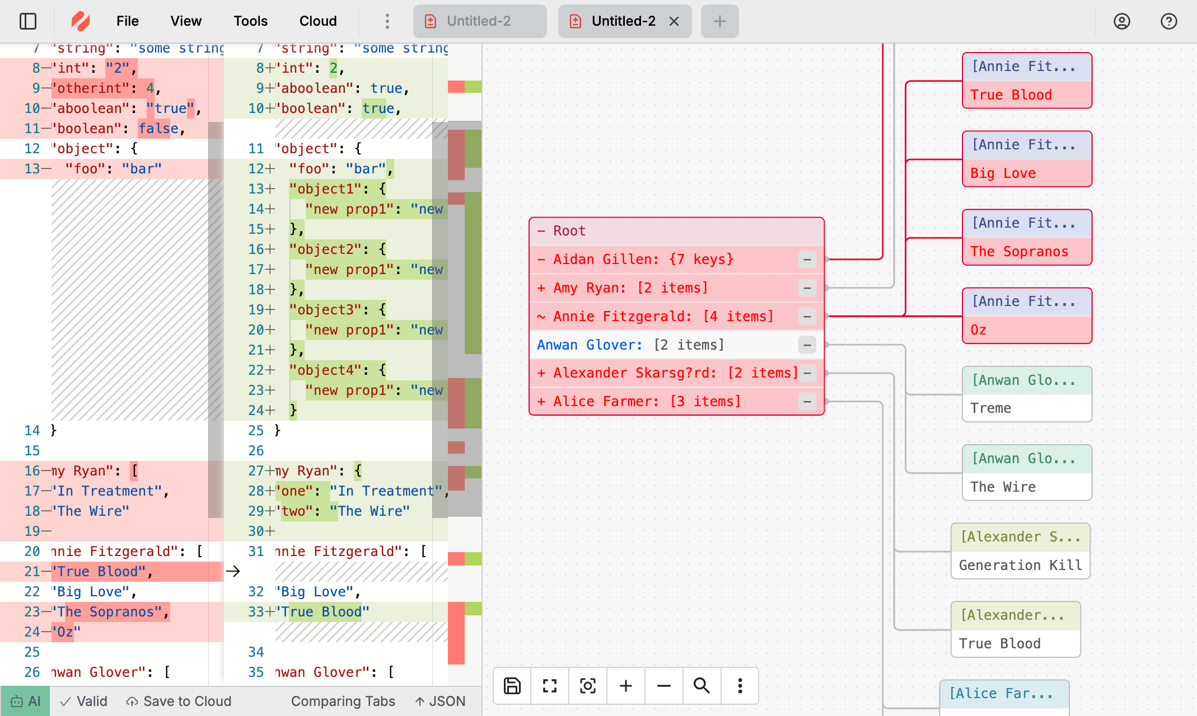Open the user account icon

point(1121,21)
